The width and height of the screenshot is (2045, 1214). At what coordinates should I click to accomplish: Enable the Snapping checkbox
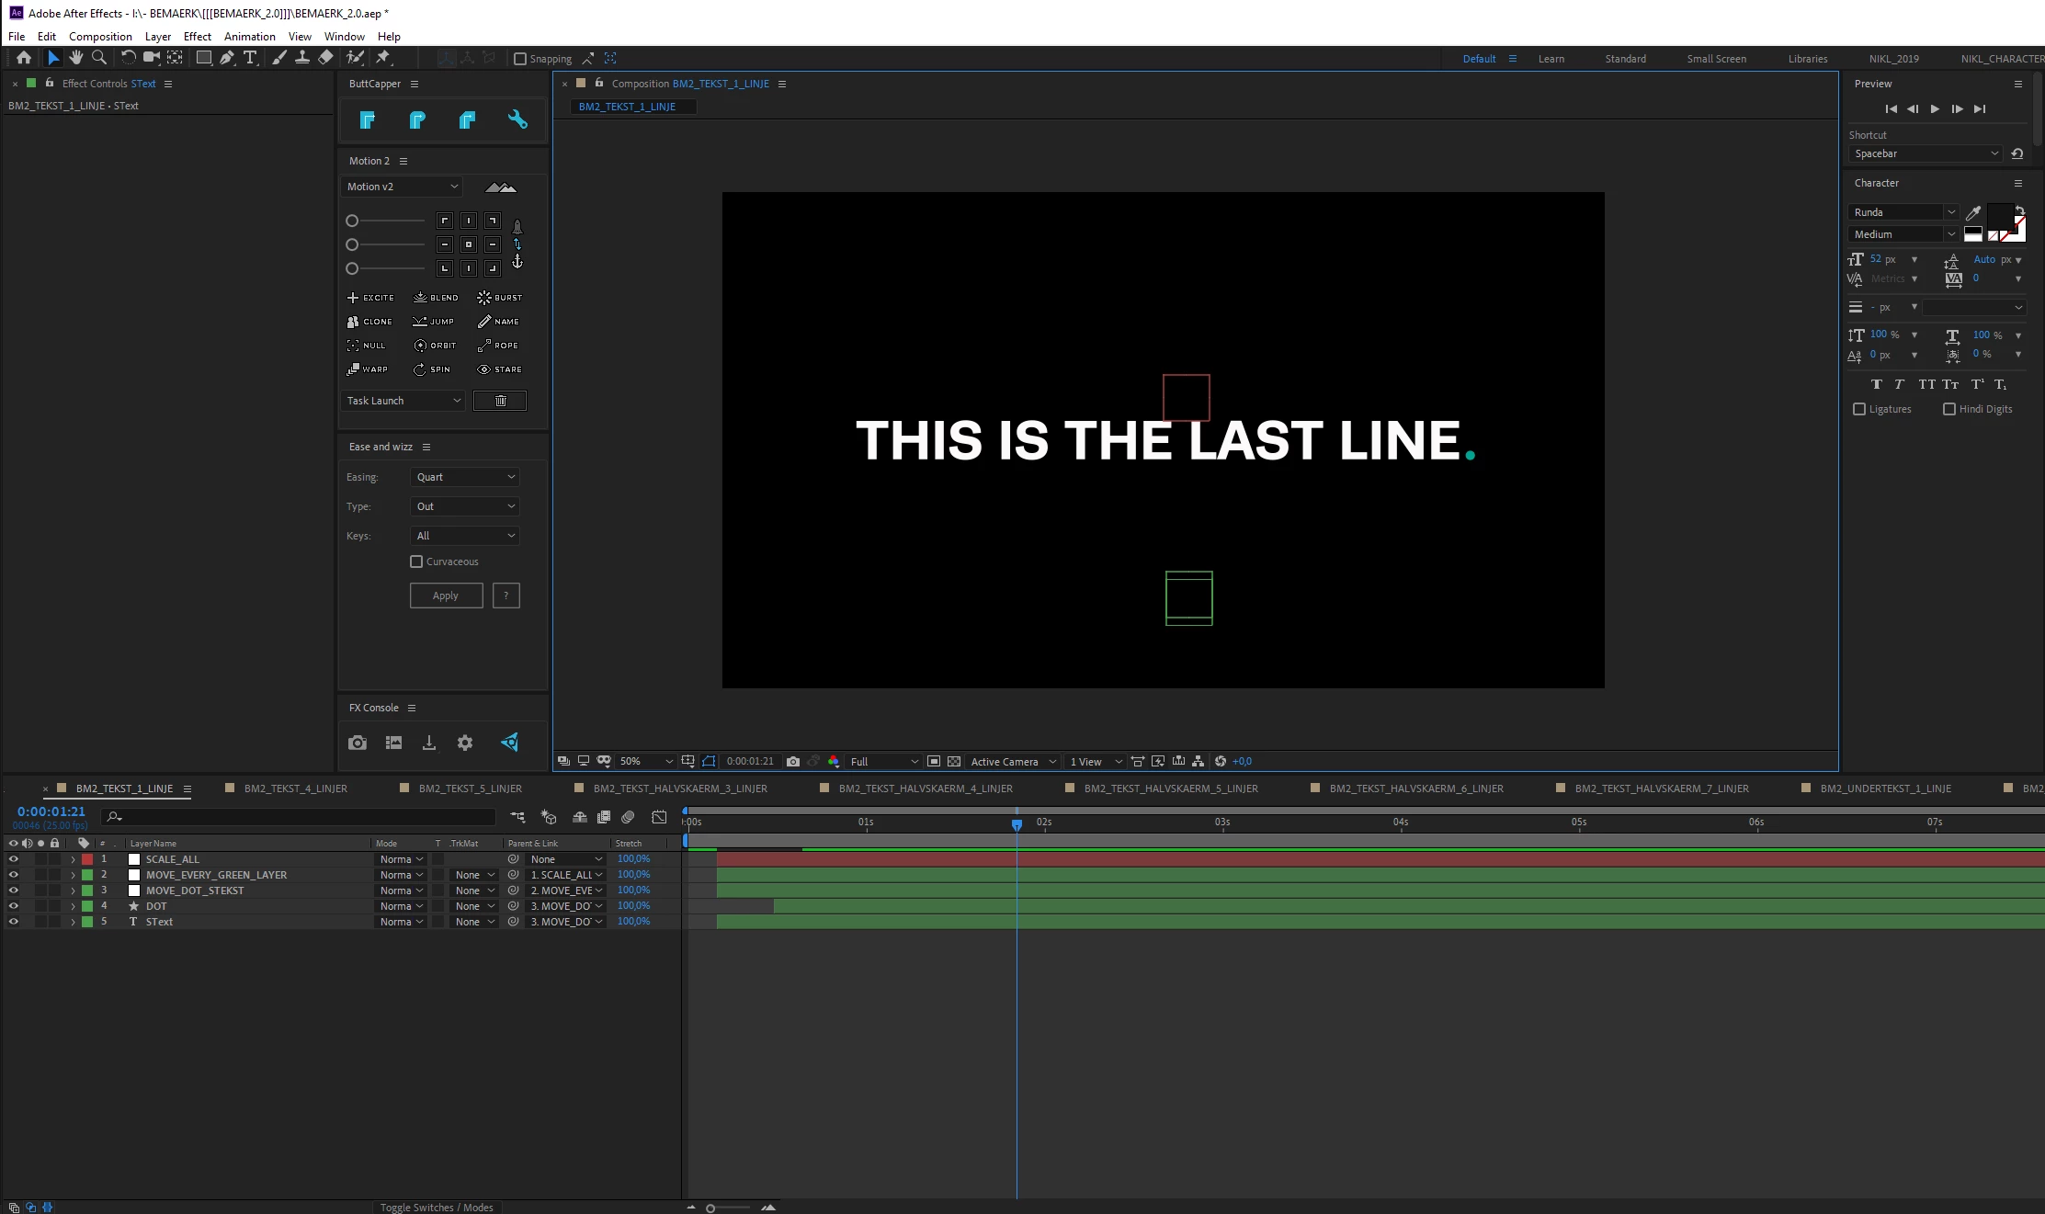[x=520, y=59]
